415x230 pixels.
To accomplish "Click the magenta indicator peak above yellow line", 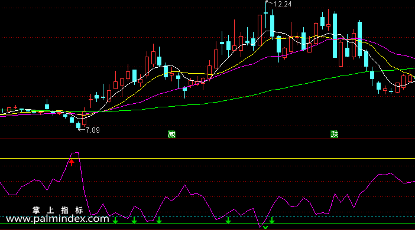I will (x=75, y=153).
